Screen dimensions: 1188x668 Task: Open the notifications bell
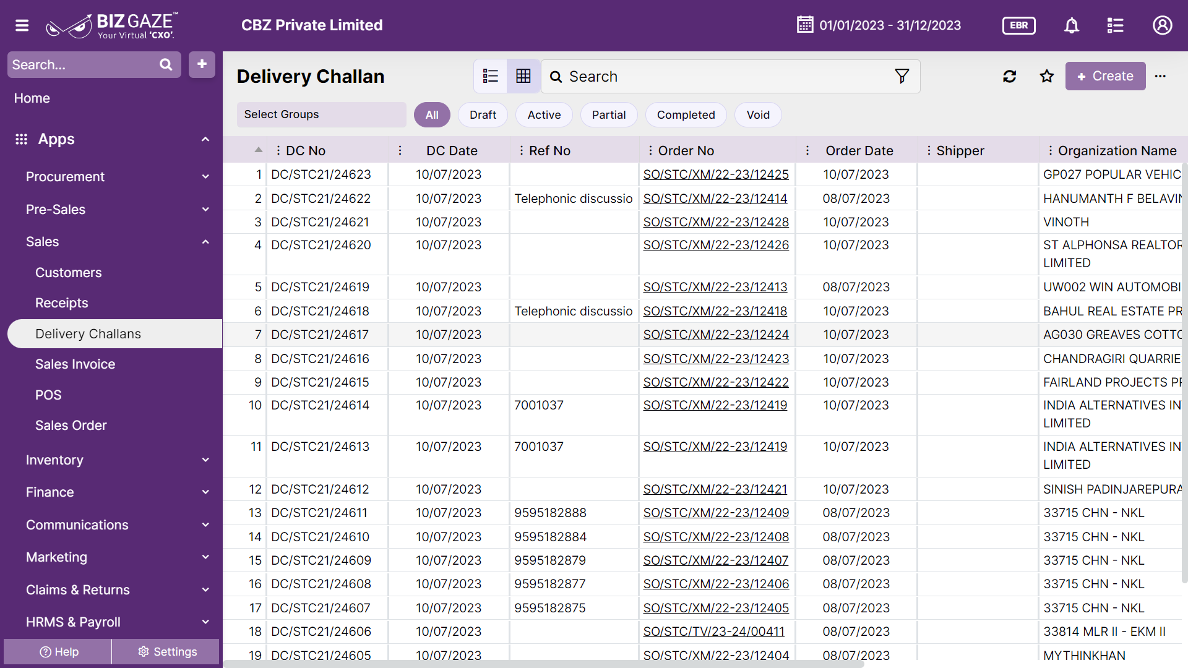[x=1072, y=25]
